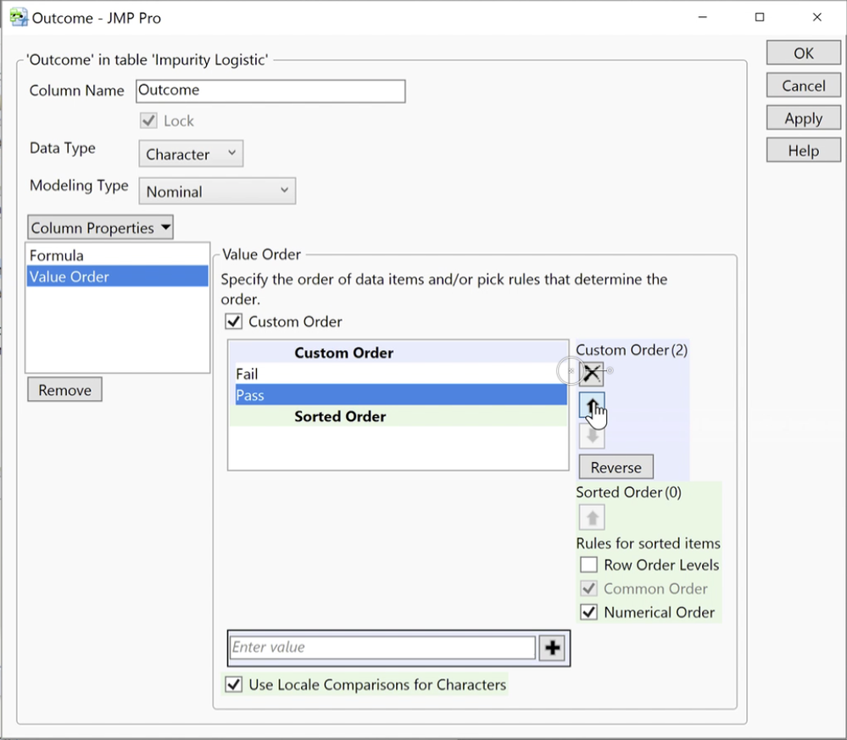Uncheck the Custom Order checkbox
847x740 pixels.
pos(233,321)
